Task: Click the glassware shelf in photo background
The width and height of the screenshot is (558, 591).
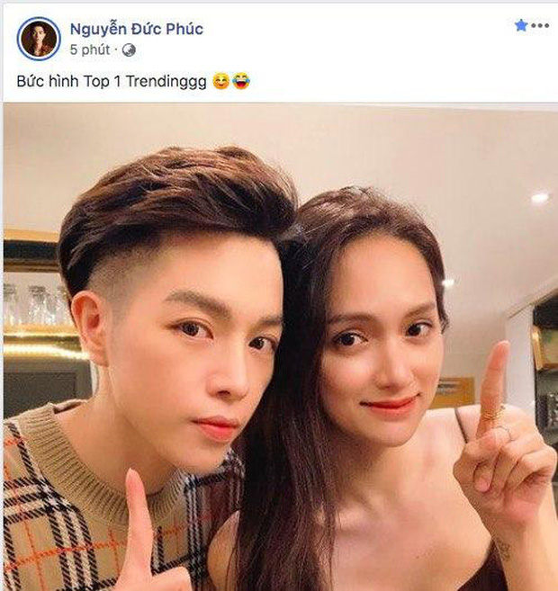Action: pos(38,305)
